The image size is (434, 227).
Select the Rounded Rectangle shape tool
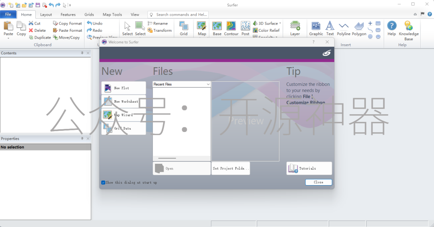(x=378, y=30)
